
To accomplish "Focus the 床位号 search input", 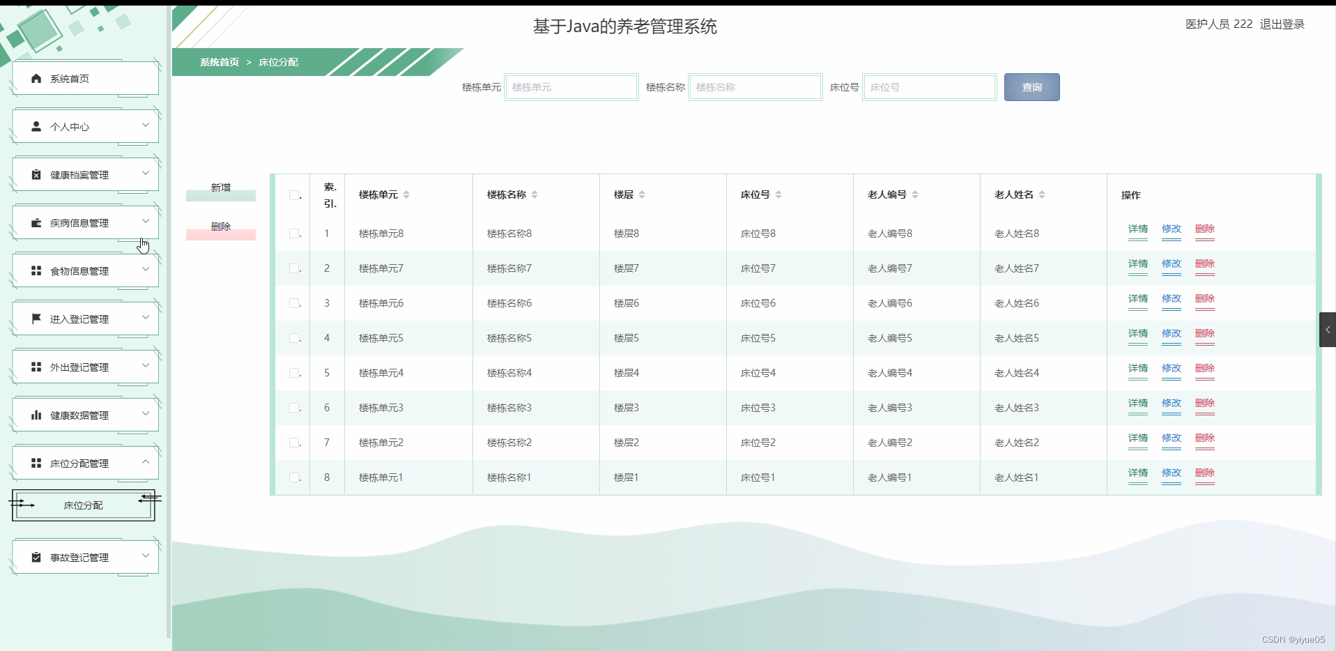I will (930, 87).
